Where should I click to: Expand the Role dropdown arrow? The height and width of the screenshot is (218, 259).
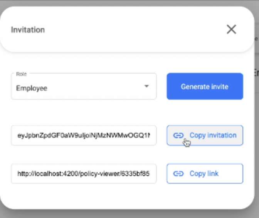[x=146, y=86]
